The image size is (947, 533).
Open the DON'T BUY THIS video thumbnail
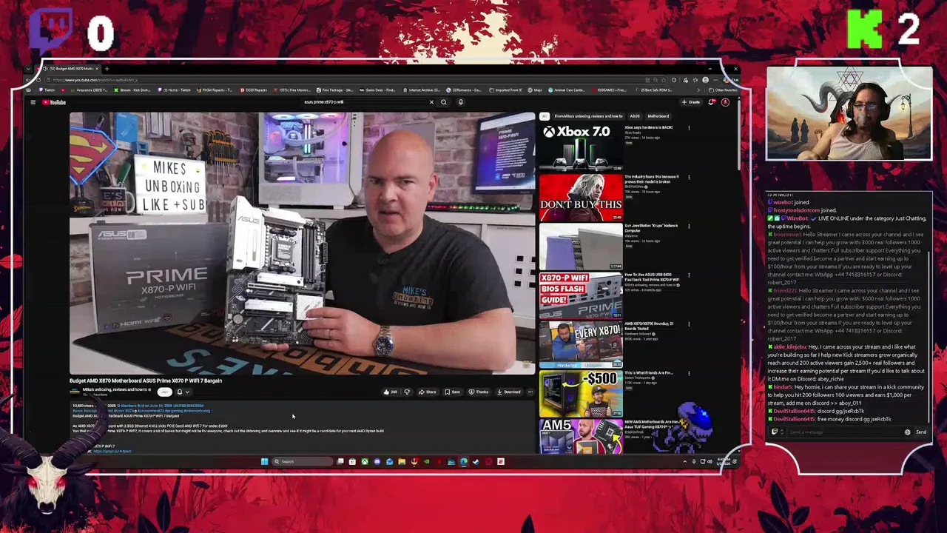click(581, 197)
